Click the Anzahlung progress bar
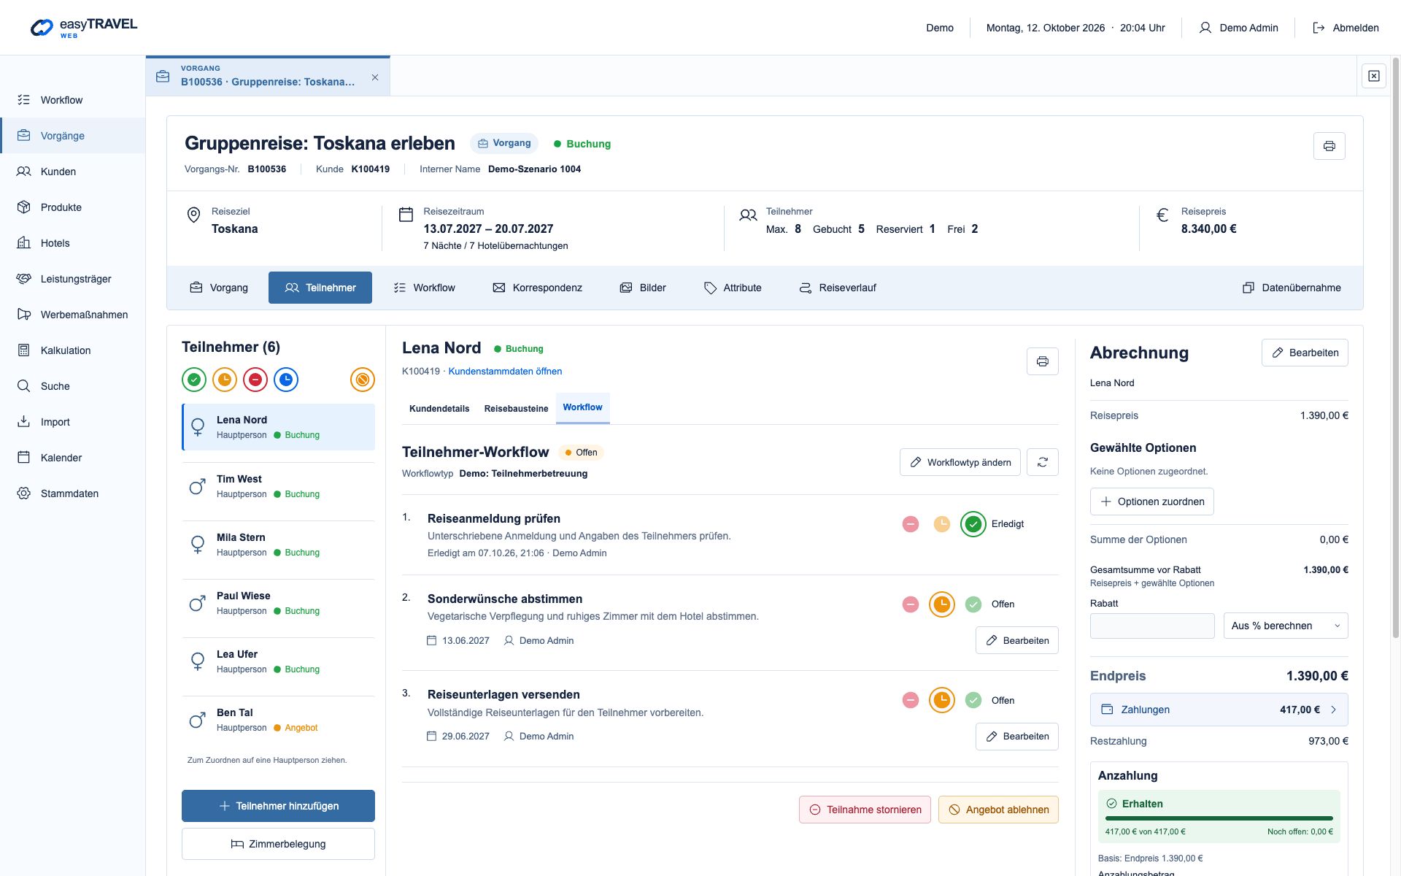Image resolution: width=1401 pixels, height=876 pixels. (1219, 818)
